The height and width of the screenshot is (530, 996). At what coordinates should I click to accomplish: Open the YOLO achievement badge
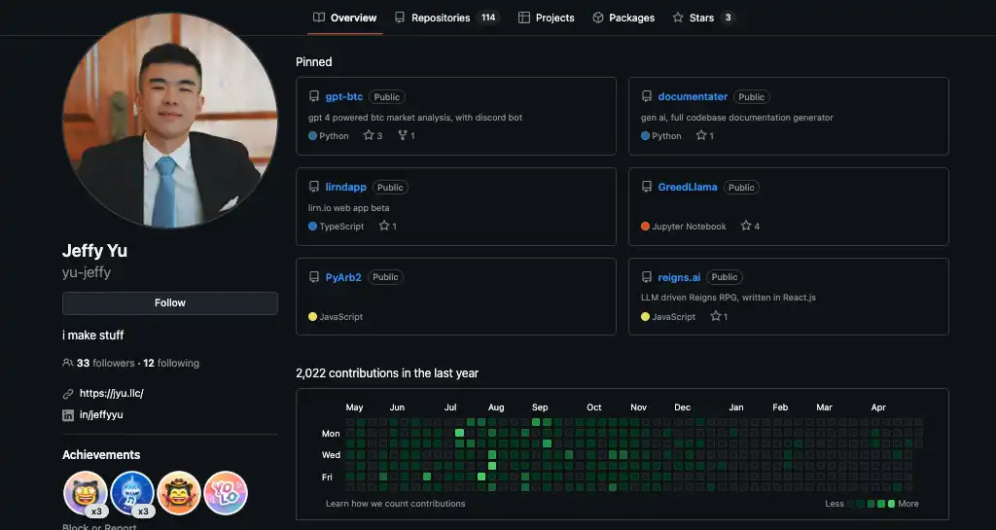(226, 493)
